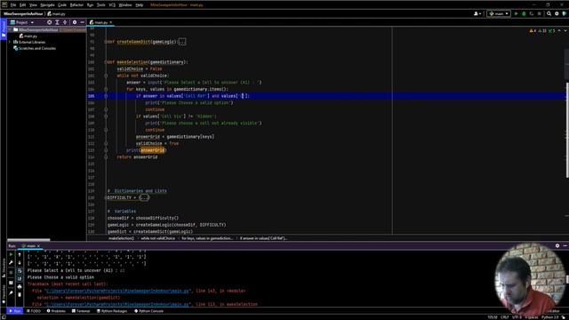Collapse the MineSweeperInAnHour project folder
The width and height of the screenshot is (569, 320).
tap(10, 29)
